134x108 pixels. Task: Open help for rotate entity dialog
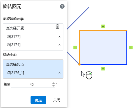(62, 6)
